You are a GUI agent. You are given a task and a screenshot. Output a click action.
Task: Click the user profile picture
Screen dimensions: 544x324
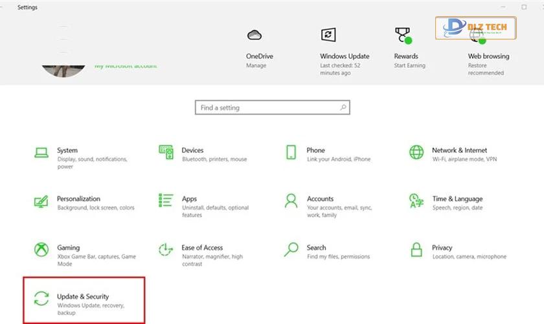pyautogui.click(x=63, y=71)
